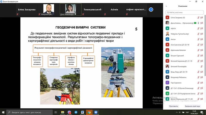Toggle microphone icon for Богдан Гурський

[198, 55]
